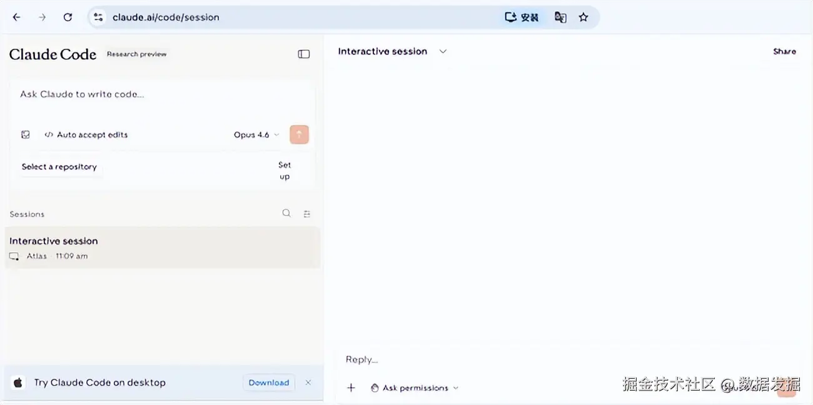813x405 pixels.
Task: Expand the Interactive session title dropdown
Action: [x=443, y=51]
